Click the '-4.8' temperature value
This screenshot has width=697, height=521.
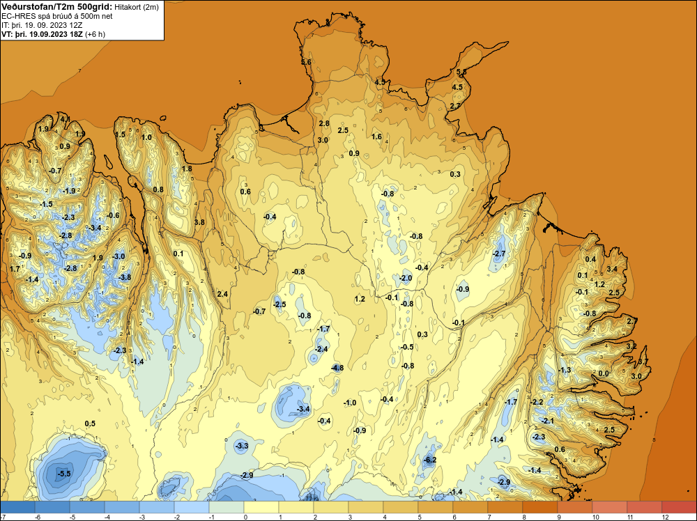pos(337,368)
